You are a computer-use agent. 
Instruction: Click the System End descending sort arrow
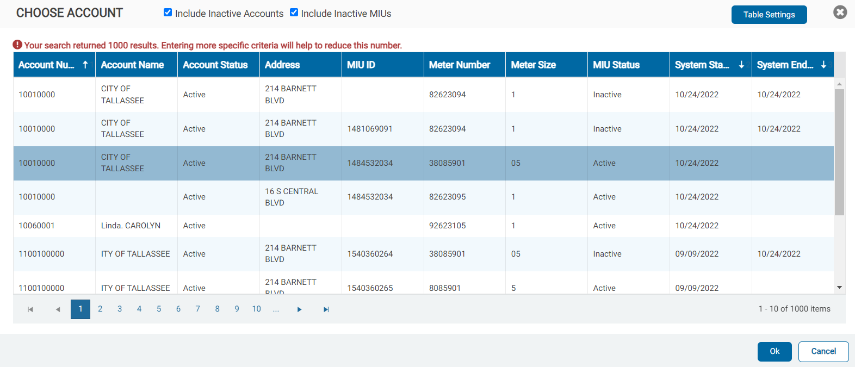tap(823, 65)
